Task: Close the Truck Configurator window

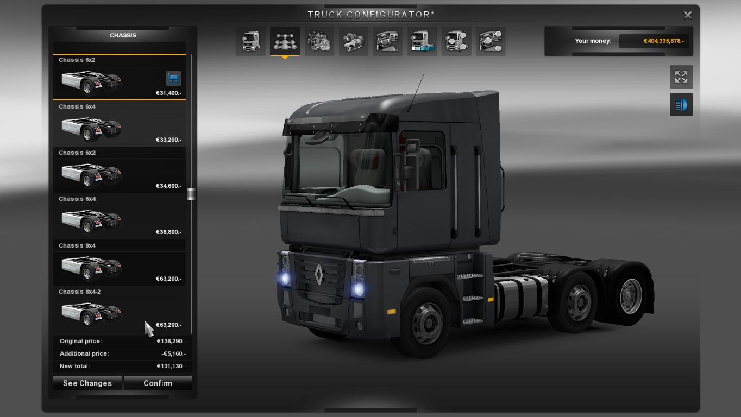Action: pyautogui.click(x=688, y=15)
